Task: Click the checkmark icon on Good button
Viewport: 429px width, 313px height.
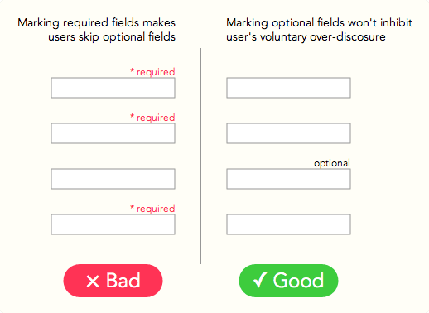Action: pos(260,280)
